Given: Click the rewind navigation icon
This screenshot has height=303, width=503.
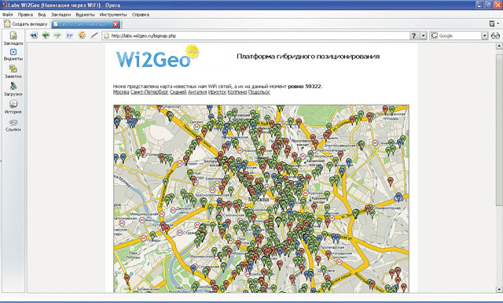Looking at the screenshot, I should coord(33,35).
